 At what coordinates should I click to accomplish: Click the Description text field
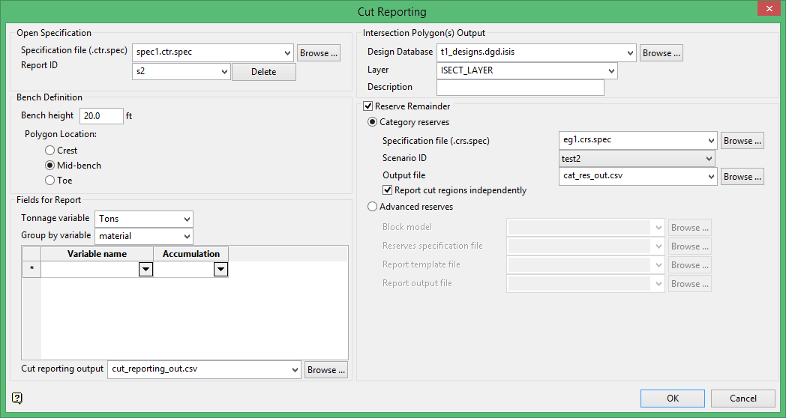(522, 88)
